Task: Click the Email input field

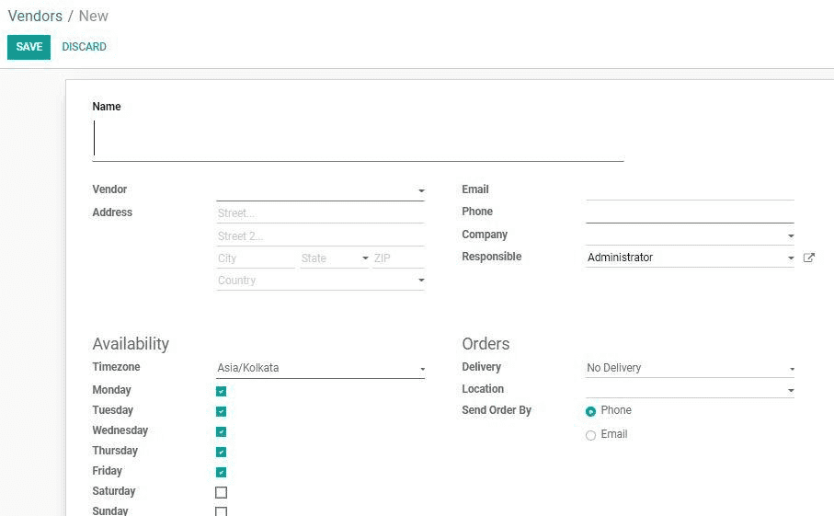Action: [x=690, y=190]
